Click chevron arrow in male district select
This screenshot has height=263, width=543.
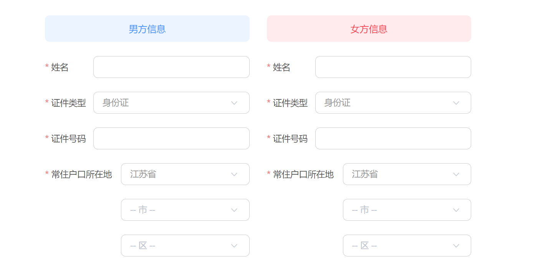(234, 246)
